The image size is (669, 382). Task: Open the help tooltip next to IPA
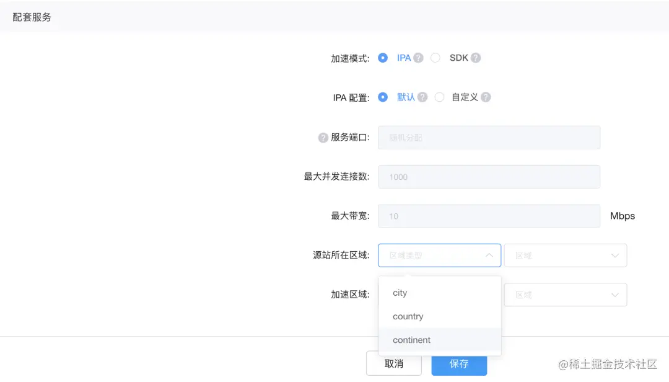pyautogui.click(x=419, y=57)
